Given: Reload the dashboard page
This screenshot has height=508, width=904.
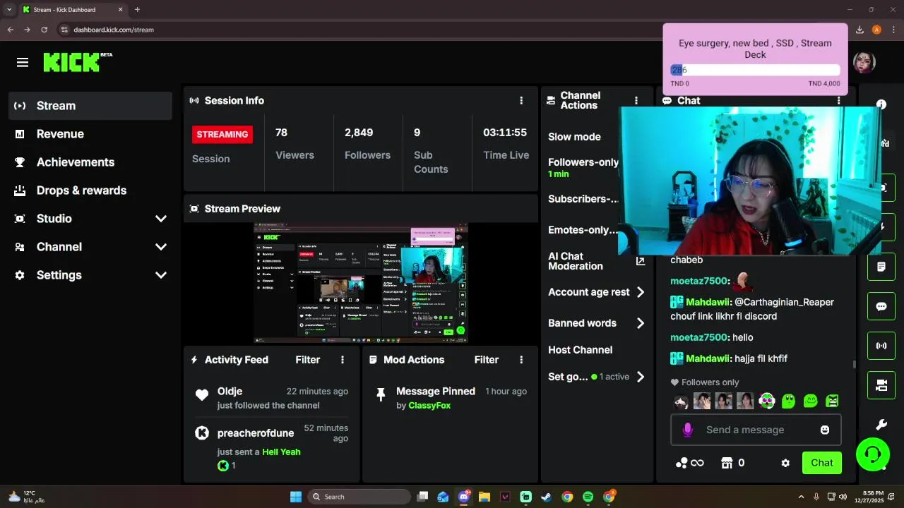Looking at the screenshot, I should pos(44,30).
